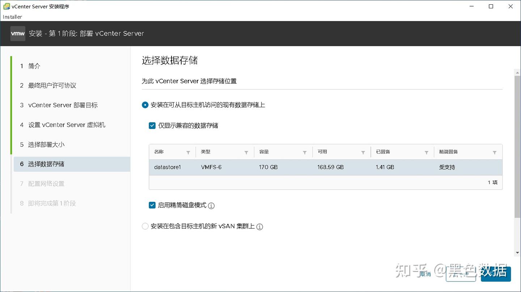521x292 pixels.
Task: Open the filter for the 已置备 column
Action: (427, 152)
